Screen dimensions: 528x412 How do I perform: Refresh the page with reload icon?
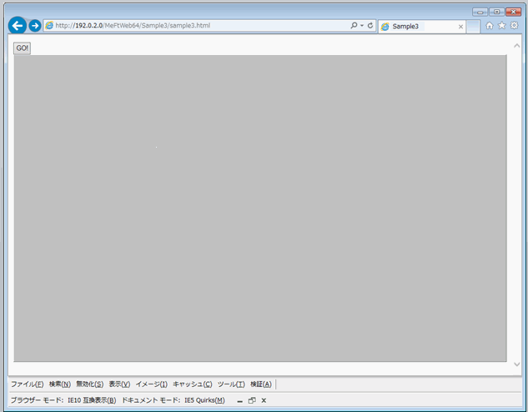tap(370, 25)
